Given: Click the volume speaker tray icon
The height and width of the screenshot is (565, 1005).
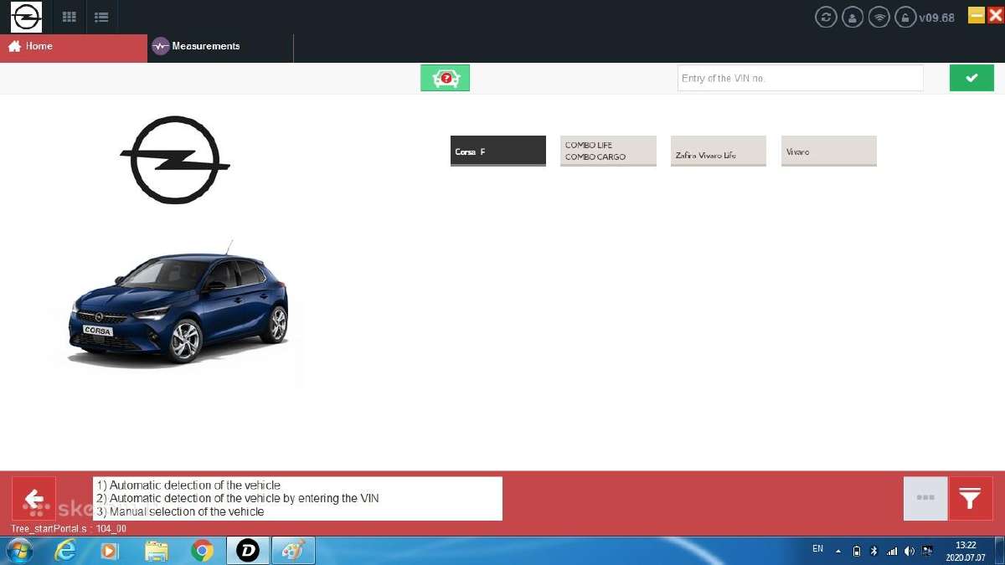Looking at the screenshot, I should (x=910, y=551).
